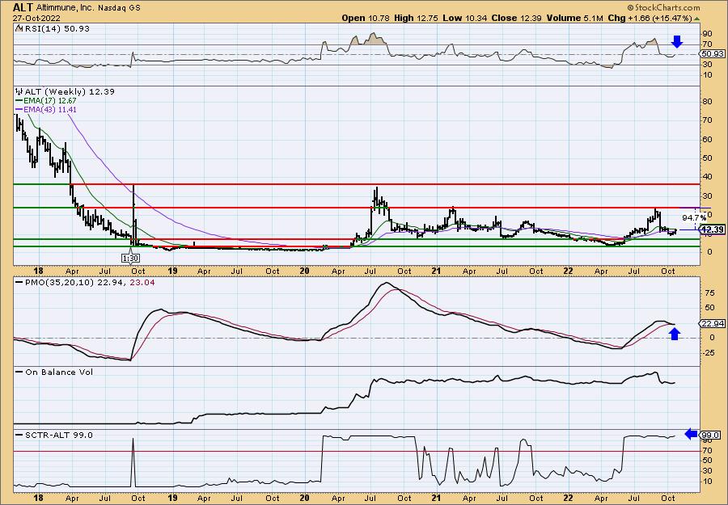Click the Open 10.78 value
The image size is (728, 505).
366,18
